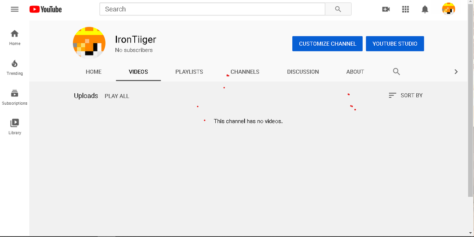Open account avatar menu in header
The height and width of the screenshot is (237, 474).
pos(448,9)
